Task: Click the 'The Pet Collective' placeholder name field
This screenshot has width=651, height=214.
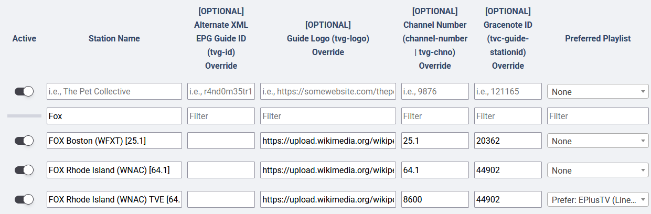Action: click(114, 91)
